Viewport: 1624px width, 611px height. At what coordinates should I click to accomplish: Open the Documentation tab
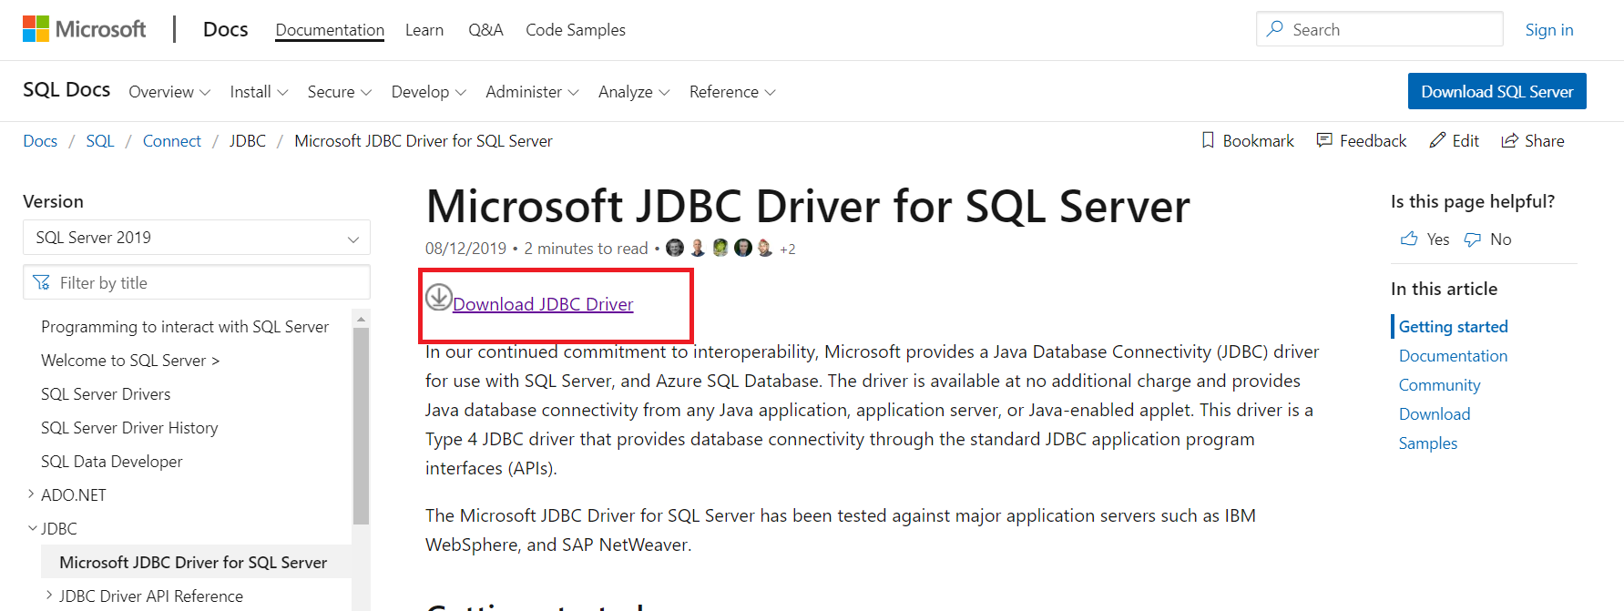(330, 30)
